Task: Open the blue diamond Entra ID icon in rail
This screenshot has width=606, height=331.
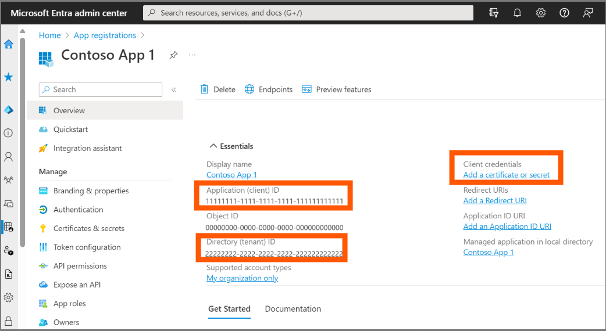Action: pos(9,110)
